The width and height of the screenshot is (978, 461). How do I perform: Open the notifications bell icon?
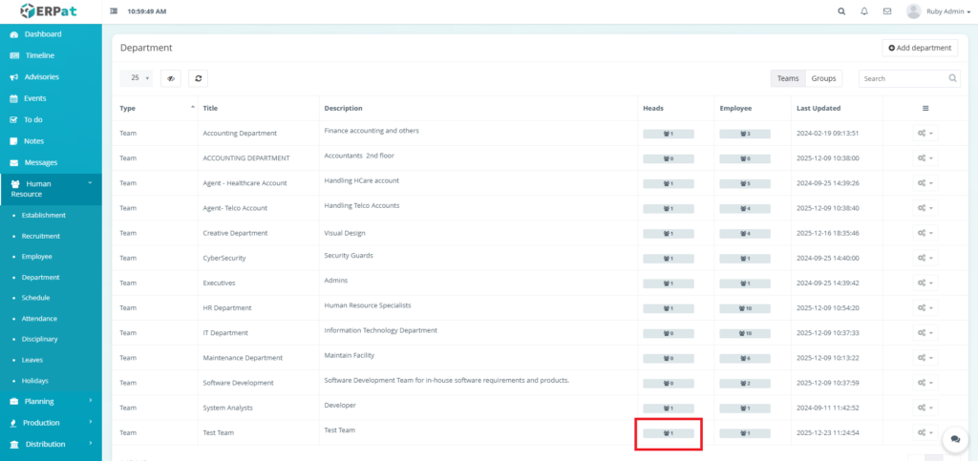864,11
